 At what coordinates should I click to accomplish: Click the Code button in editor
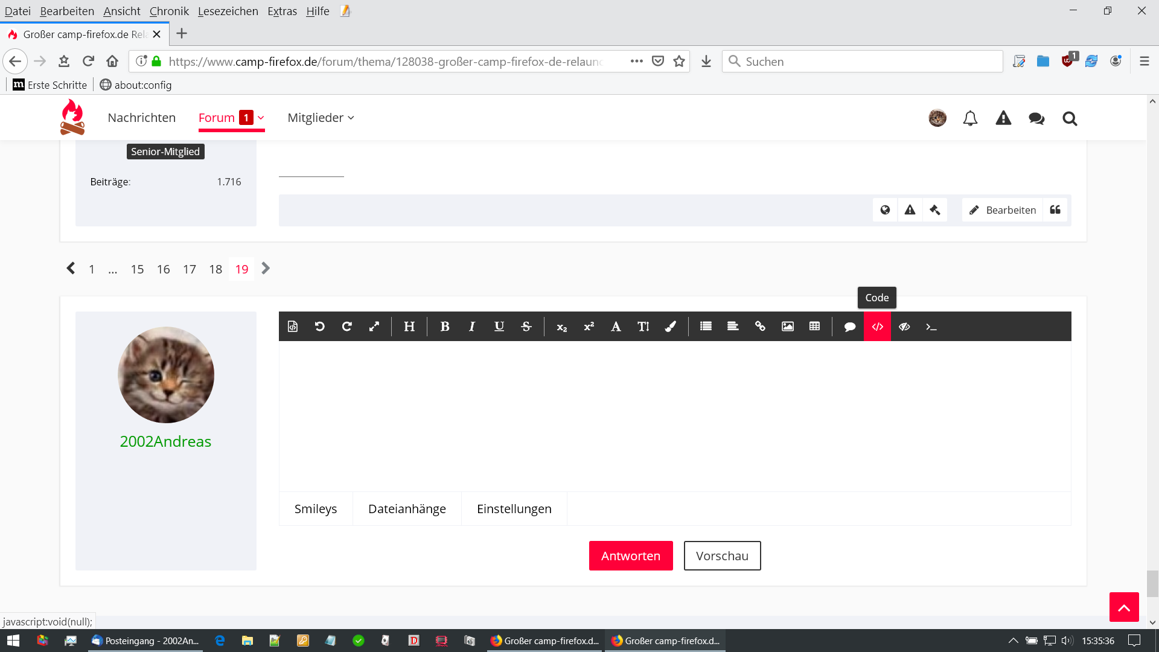tap(877, 327)
